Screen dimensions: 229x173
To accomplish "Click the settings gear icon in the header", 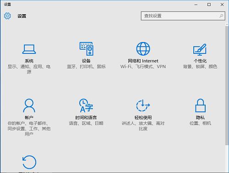I will 7,16.
